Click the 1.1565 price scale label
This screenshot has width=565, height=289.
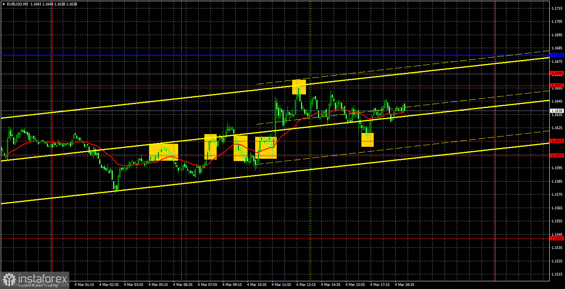(x=557, y=208)
